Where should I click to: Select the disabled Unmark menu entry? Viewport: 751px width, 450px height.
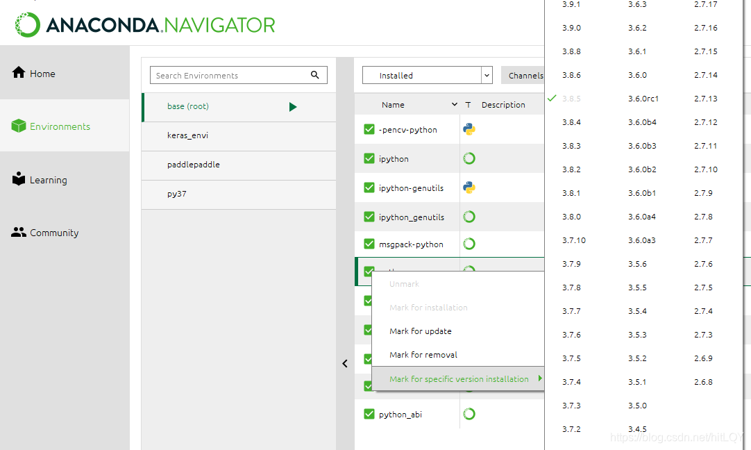tap(404, 284)
